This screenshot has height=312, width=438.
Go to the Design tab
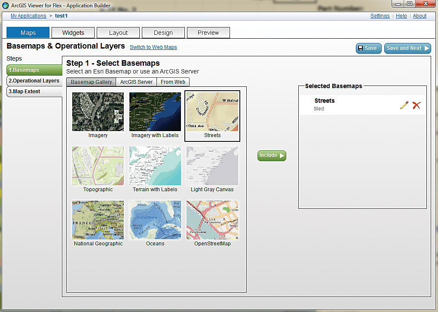point(163,33)
